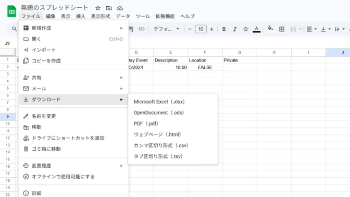Open the font family dropdown デフォ...

click(166, 29)
